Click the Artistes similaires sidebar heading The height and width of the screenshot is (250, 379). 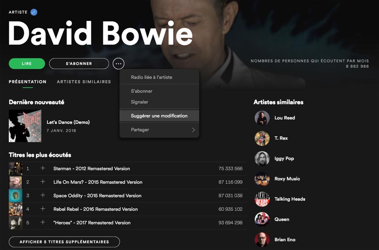(x=279, y=102)
